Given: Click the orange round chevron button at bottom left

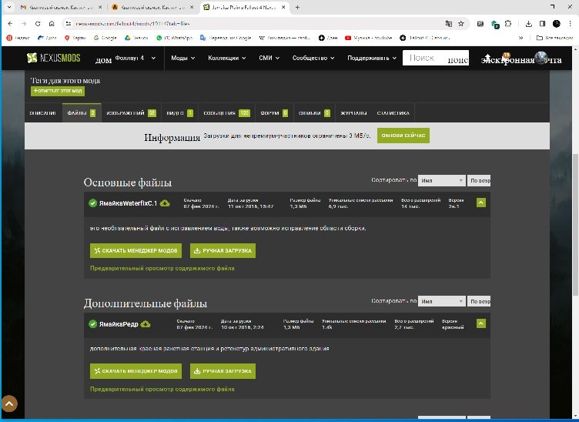Looking at the screenshot, I should 9,404.
